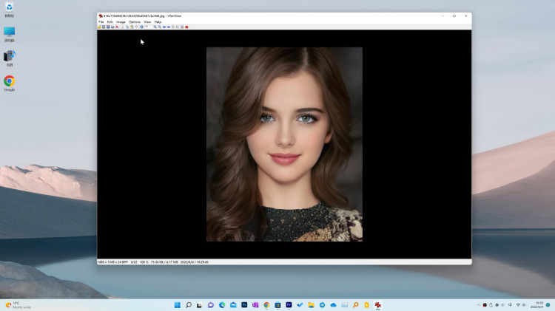The height and width of the screenshot is (311, 555).
Task: Open the Windows Start button
Action: tap(178, 305)
